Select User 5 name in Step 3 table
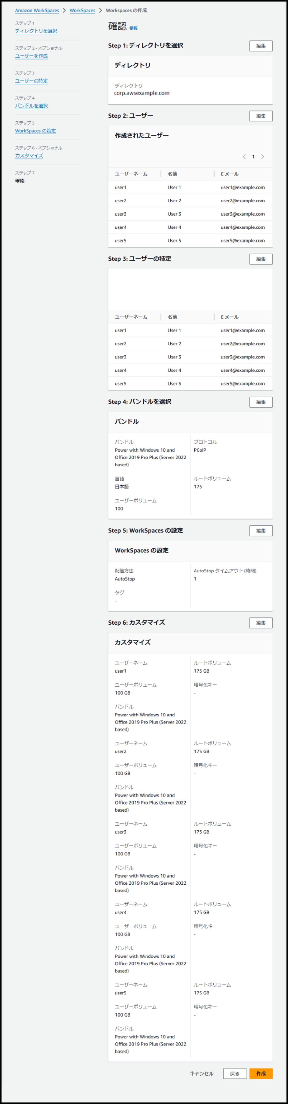The width and height of the screenshot is (288, 1104). pos(174,384)
